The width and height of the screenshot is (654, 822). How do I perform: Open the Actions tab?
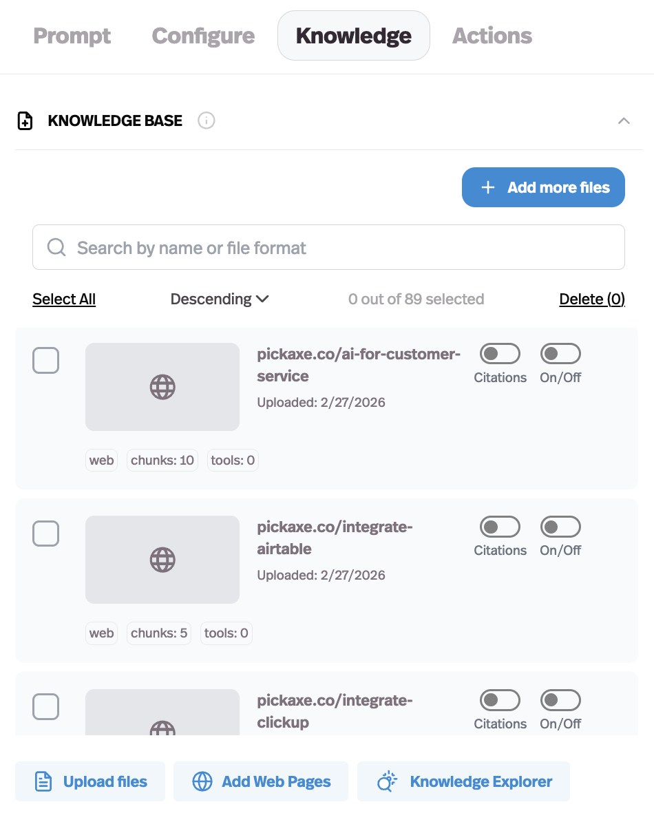[492, 35]
